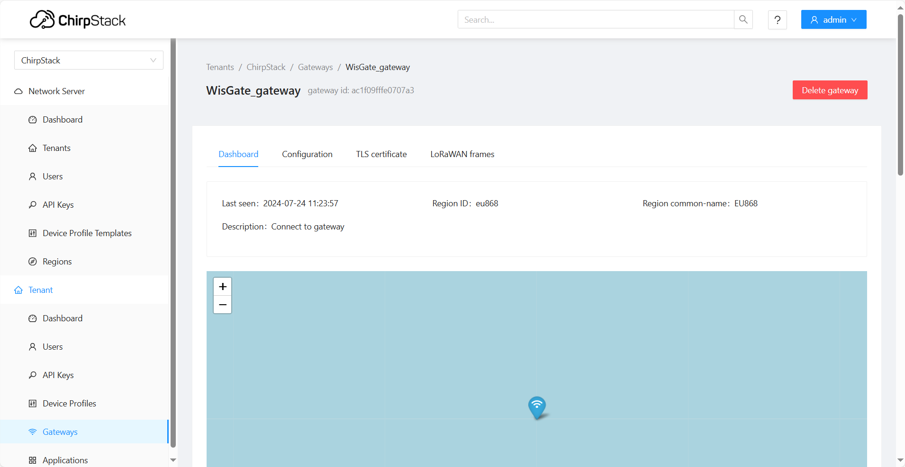Image resolution: width=905 pixels, height=467 pixels.
Task: Focus the Search input field
Action: click(x=596, y=19)
